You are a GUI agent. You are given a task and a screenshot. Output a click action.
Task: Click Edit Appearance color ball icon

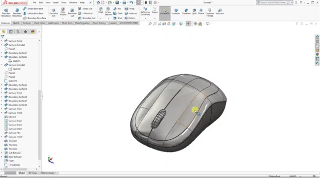[195, 24]
